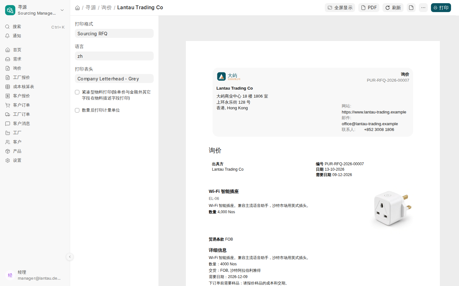The image size is (459, 286).
Task: Open the 客户 people icon
Action: pyautogui.click(x=8, y=142)
